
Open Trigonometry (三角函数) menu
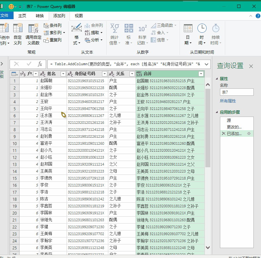(x=164, y=26)
